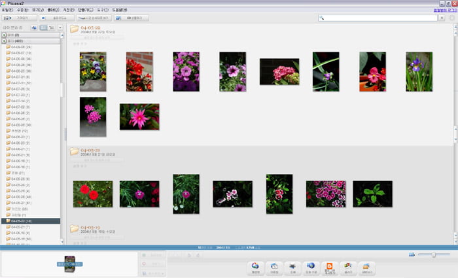Image resolution: width=458 pixels, height=278 pixels.
Task: Click the Gift CD toolbar button
Action: click(132, 18)
